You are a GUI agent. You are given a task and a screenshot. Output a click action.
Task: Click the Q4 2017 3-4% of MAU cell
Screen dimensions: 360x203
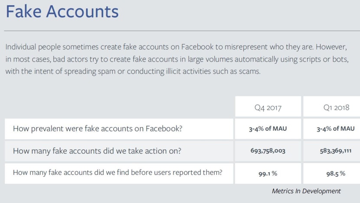pyautogui.click(x=268, y=129)
